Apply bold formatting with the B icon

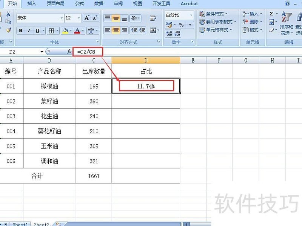[x=20, y=31]
